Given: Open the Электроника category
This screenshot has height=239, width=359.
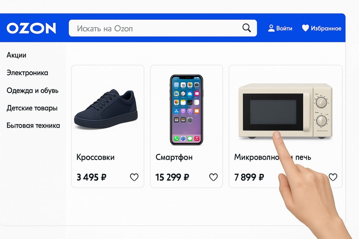Looking at the screenshot, I should (x=27, y=73).
